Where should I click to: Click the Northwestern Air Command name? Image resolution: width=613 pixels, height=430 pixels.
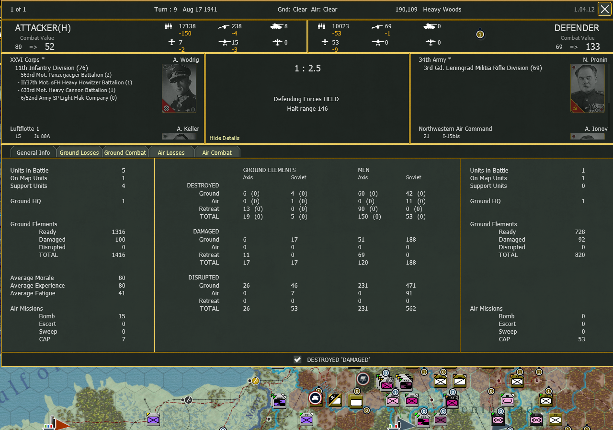(x=455, y=129)
